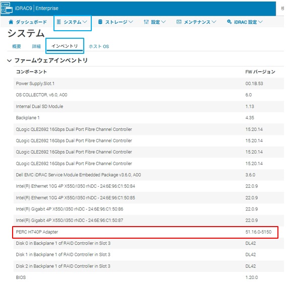The image size is (286, 284).
Task: Click firmware version 3.6.0
Action: (x=250, y=175)
